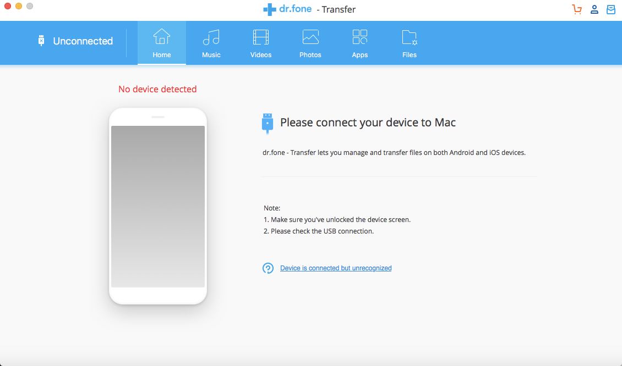The width and height of the screenshot is (622, 366).
Task: Open the Music tab
Action: coord(211,43)
